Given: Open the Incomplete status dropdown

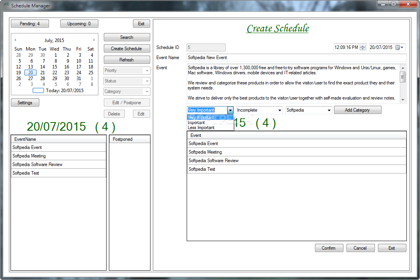Looking at the screenshot, I should 280,110.
